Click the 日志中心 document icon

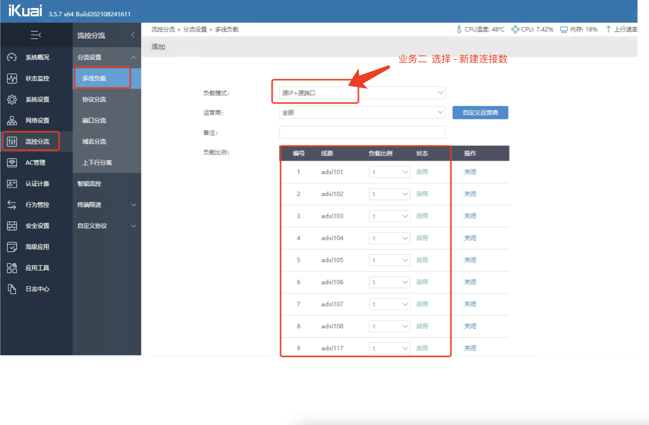coord(12,289)
